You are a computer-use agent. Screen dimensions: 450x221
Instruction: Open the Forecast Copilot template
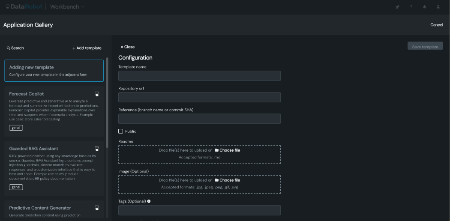(x=27, y=94)
